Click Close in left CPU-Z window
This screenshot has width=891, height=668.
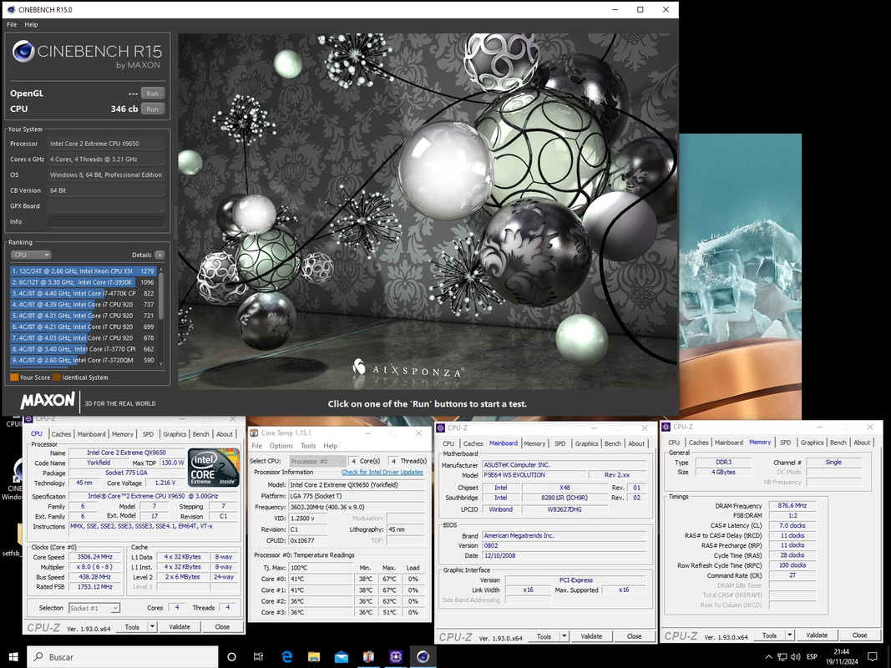(x=222, y=627)
